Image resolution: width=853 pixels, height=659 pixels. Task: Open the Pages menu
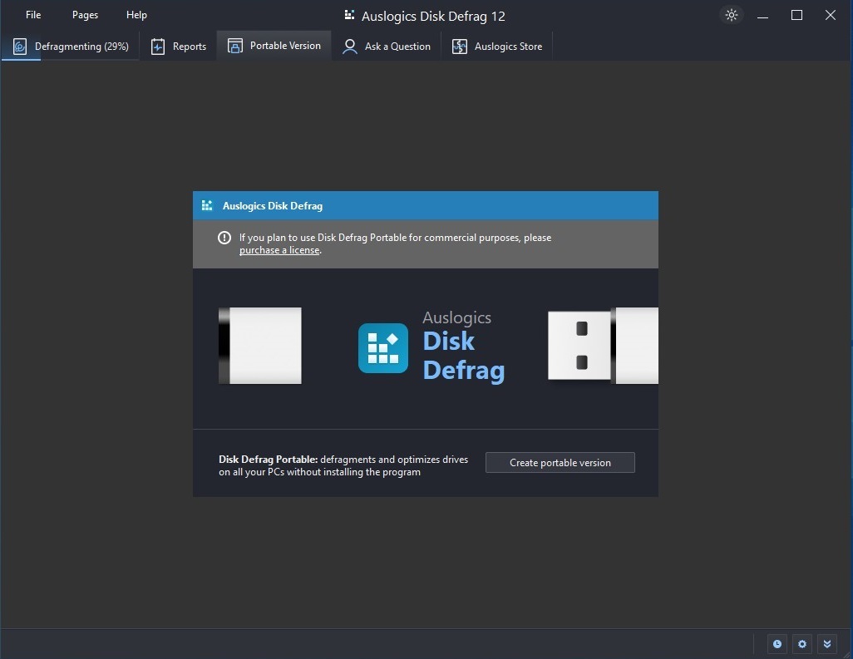click(x=85, y=15)
